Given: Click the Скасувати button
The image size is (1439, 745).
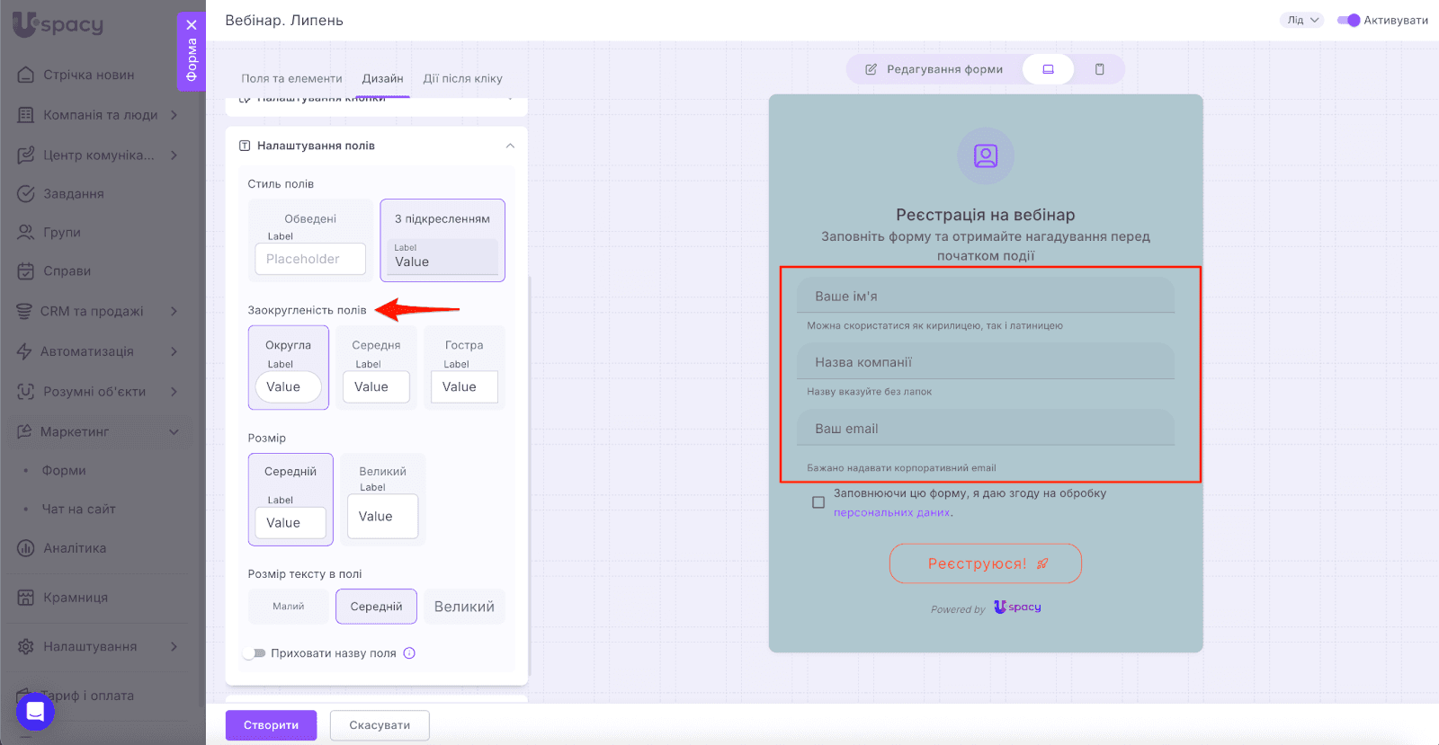Looking at the screenshot, I should pyautogui.click(x=380, y=725).
